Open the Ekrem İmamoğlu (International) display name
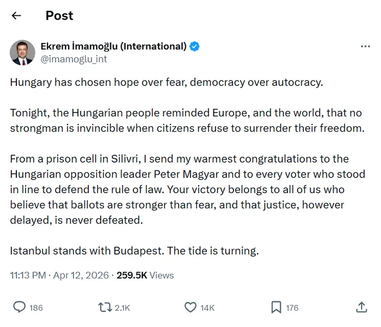Image resolution: width=381 pixels, height=327 pixels. pos(114,47)
